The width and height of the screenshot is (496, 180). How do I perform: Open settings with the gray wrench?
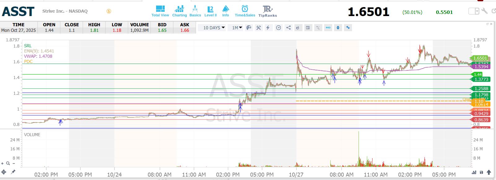point(485,11)
